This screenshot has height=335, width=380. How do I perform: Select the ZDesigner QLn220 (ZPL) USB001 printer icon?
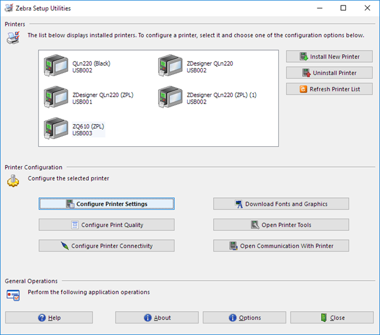pyautogui.click(x=56, y=97)
